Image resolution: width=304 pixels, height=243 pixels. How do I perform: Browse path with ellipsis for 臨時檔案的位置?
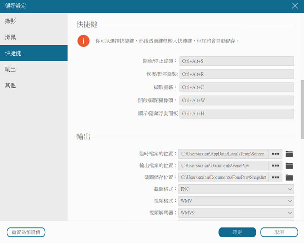coord(275,154)
